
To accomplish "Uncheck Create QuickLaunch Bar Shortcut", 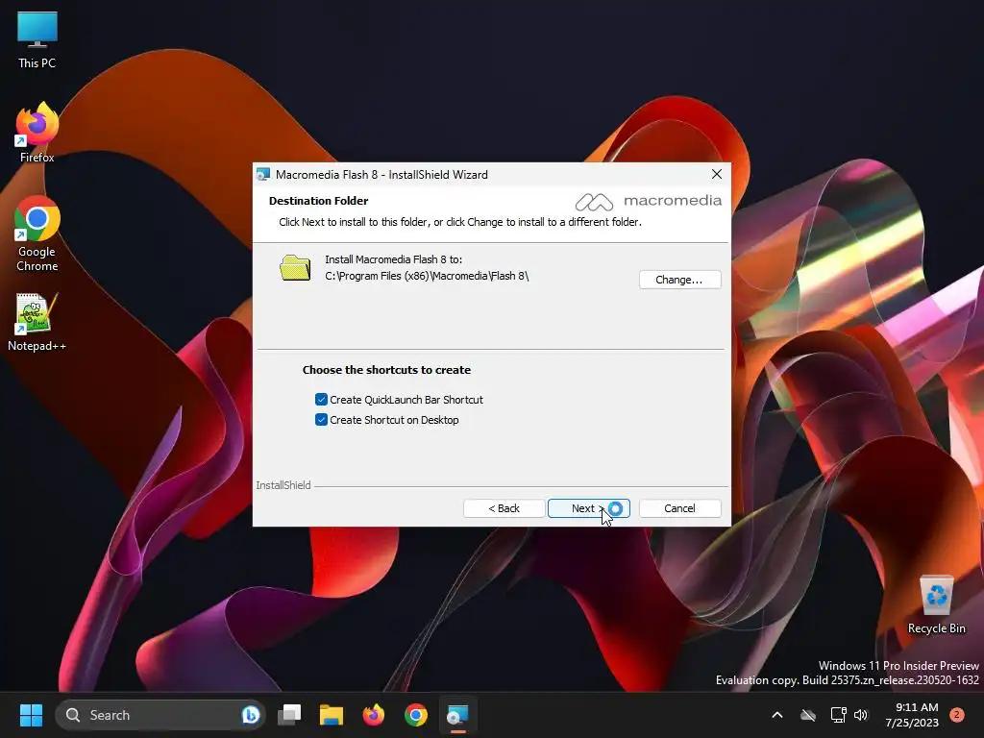I will pos(321,400).
